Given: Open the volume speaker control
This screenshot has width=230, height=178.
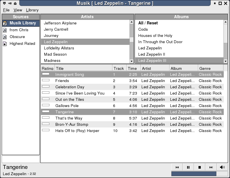Looking at the screenshot, I should [222, 167].
